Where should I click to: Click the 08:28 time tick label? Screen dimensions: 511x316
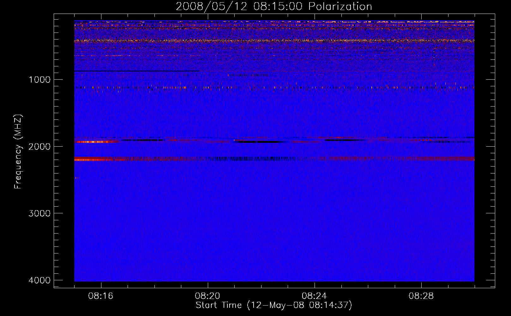tap(421, 296)
